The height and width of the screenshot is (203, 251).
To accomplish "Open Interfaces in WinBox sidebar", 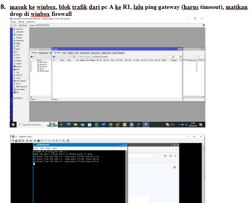I will point(18,35).
